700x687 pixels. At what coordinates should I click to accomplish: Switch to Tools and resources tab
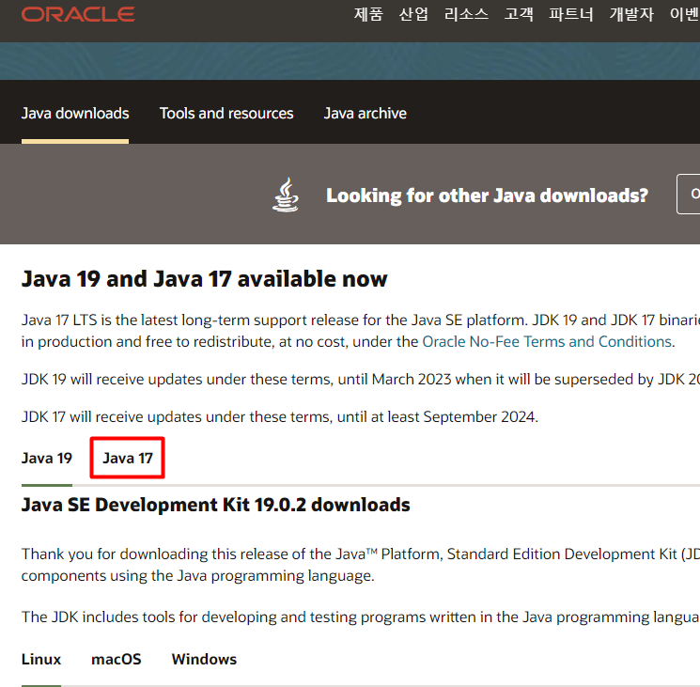click(x=226, y=114)
